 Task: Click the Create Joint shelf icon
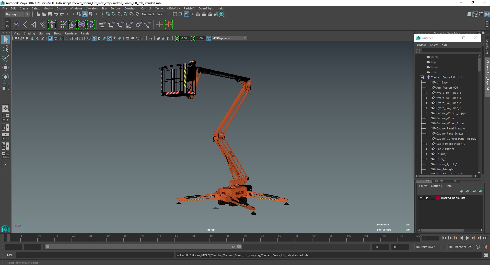[25, 25]
